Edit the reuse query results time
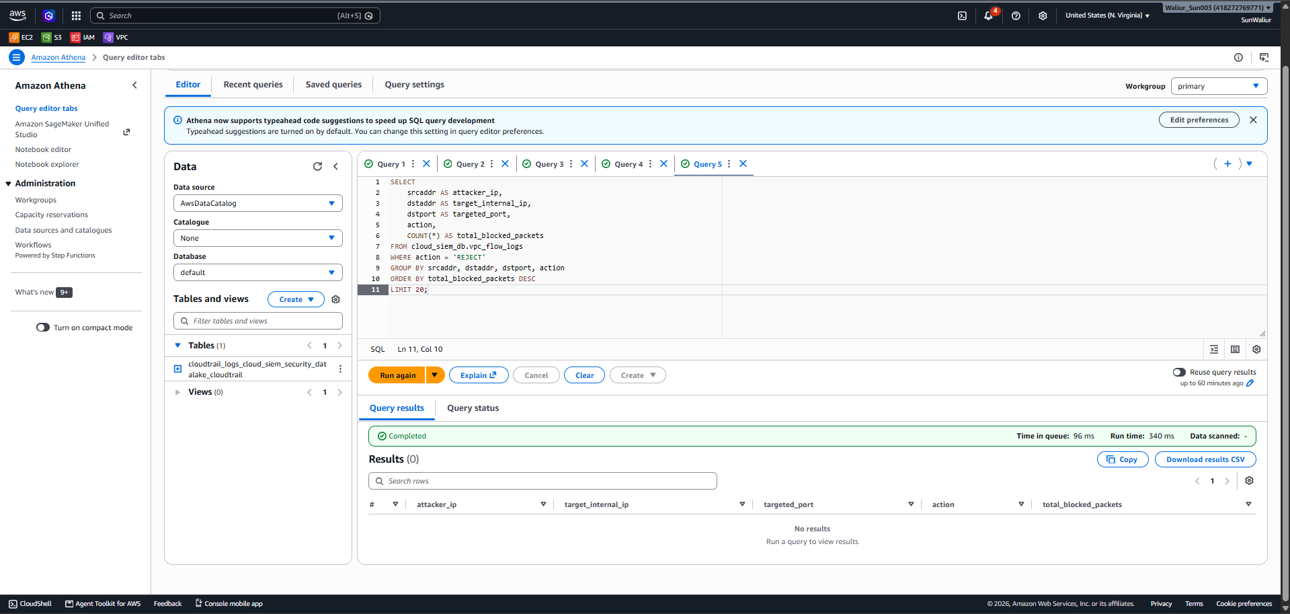 (1250, 383)
